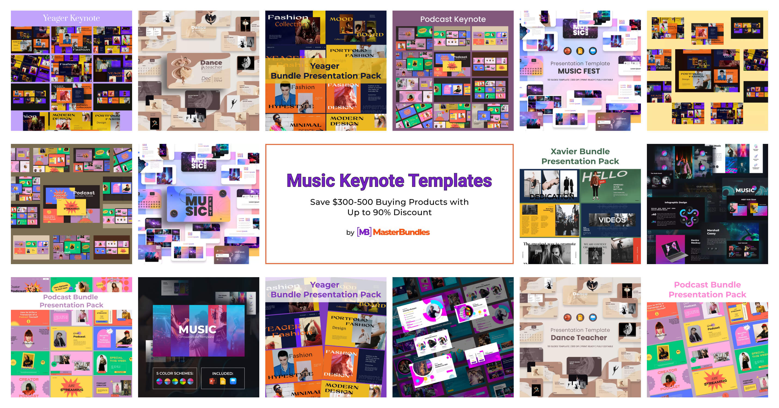Open the Podcast Keynote header title

tap(453, 19)
